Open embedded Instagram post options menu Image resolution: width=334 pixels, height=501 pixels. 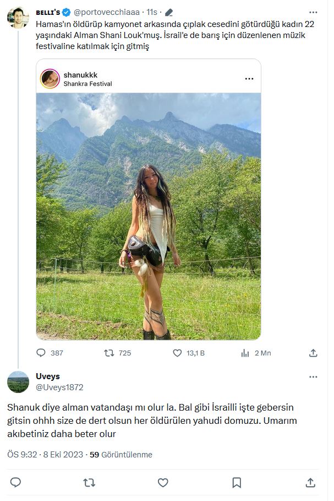(249, 79)
